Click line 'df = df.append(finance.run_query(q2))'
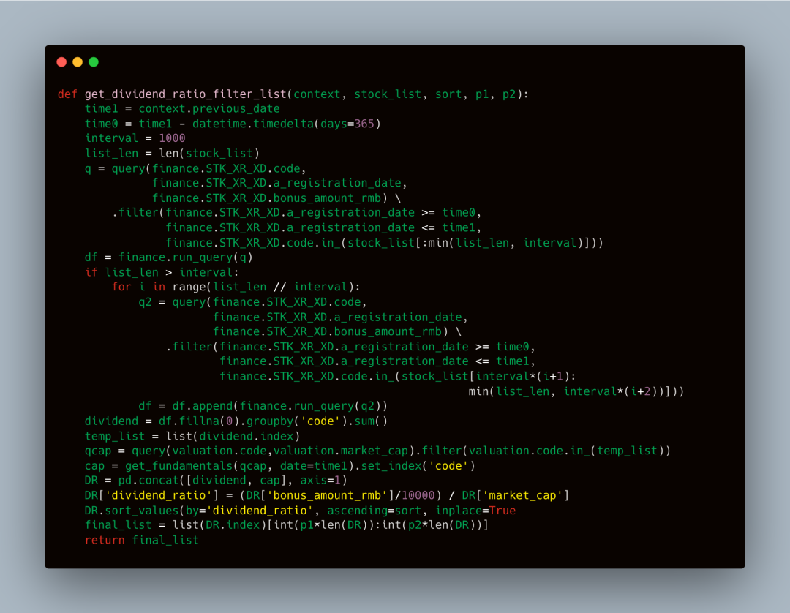 coord(263,406)
